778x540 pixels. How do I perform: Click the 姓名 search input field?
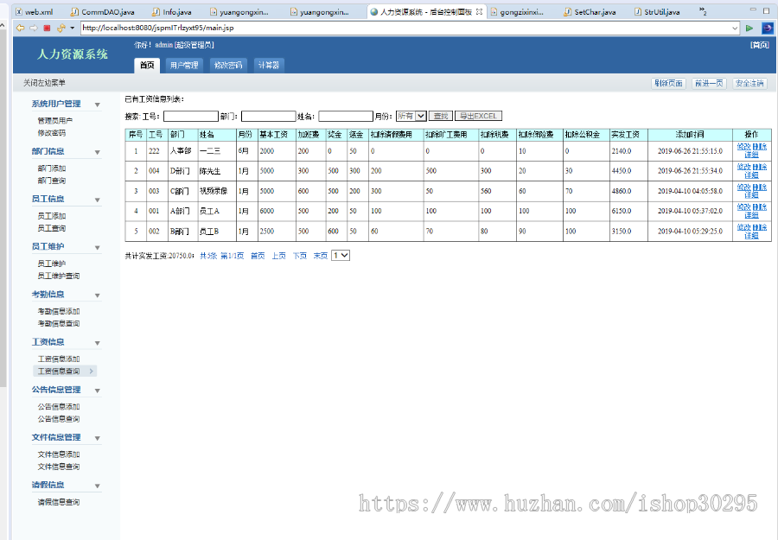pyautogui.click(x=346, y=116)
